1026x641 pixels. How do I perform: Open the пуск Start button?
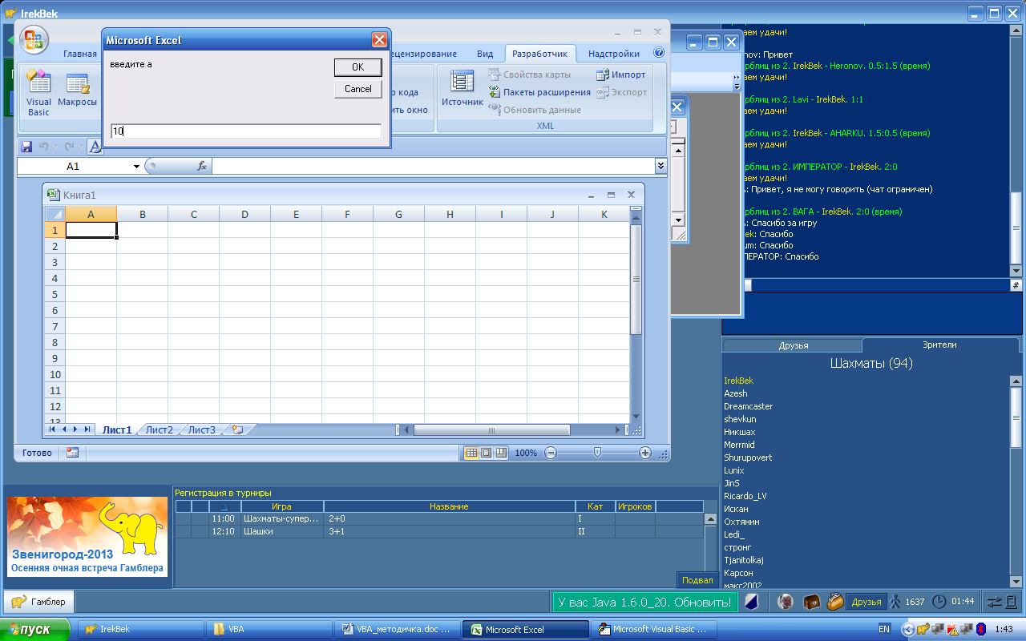click(x=35, y=629)
